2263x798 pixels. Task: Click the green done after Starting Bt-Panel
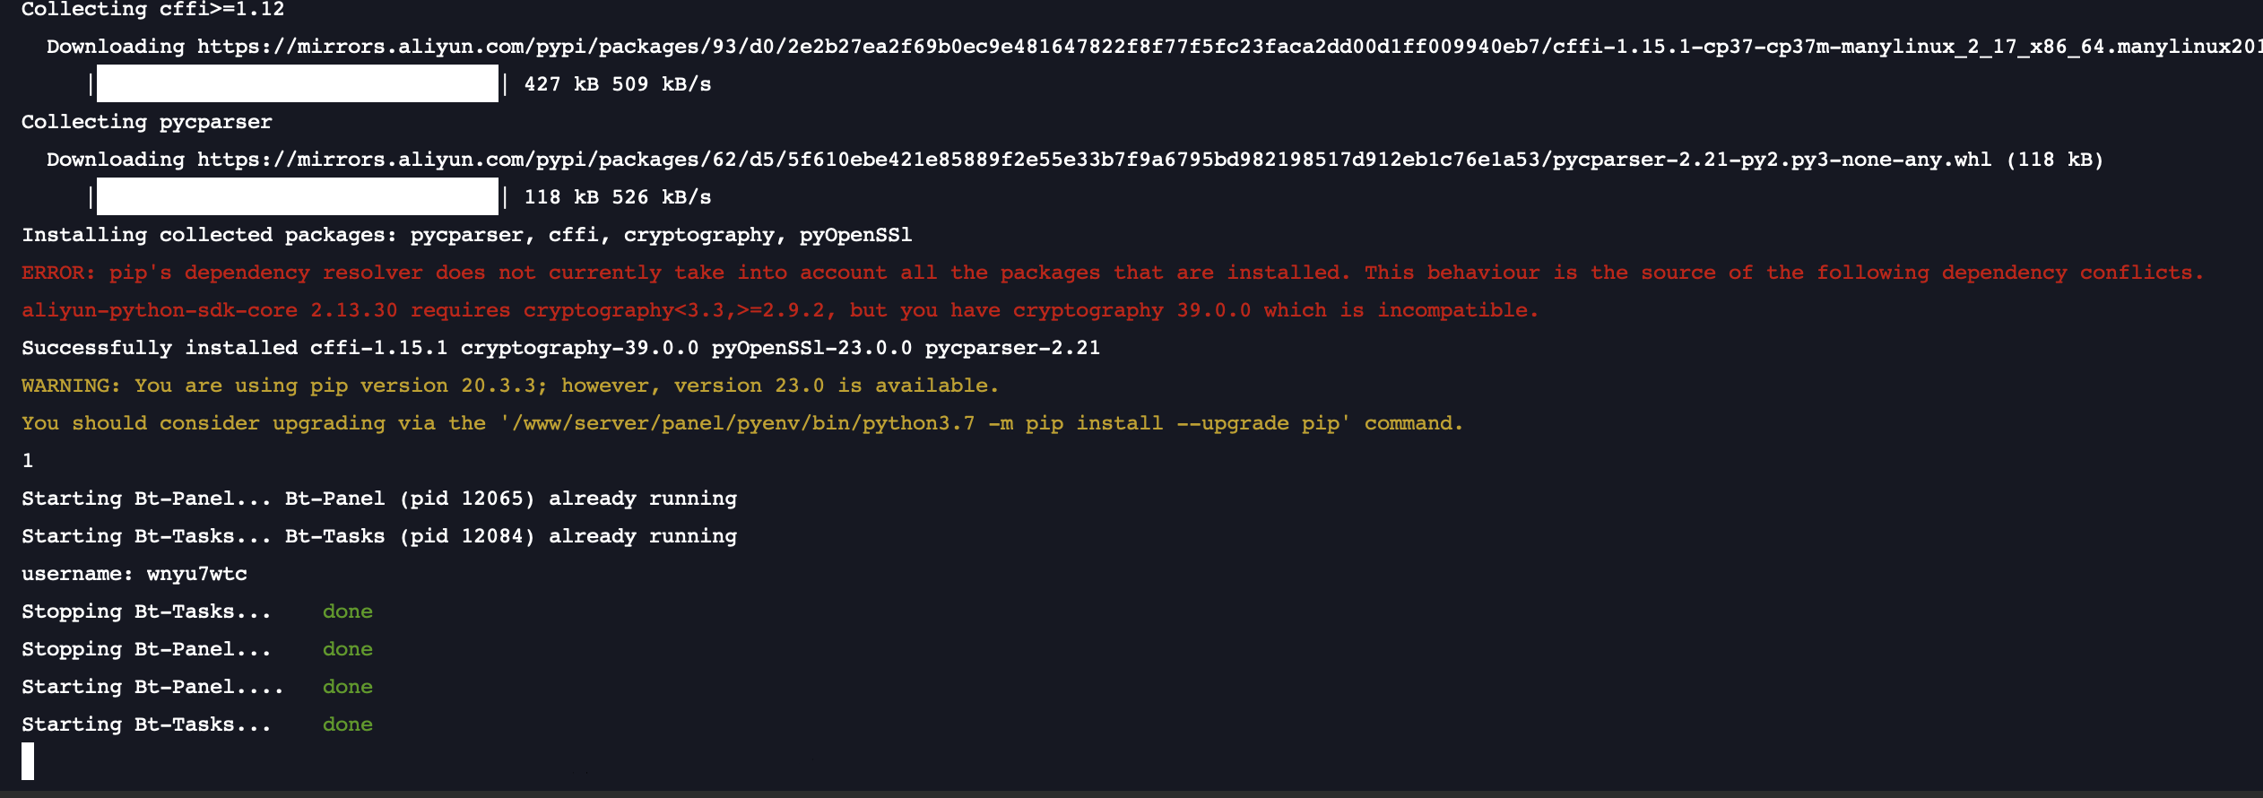[347, 687]
